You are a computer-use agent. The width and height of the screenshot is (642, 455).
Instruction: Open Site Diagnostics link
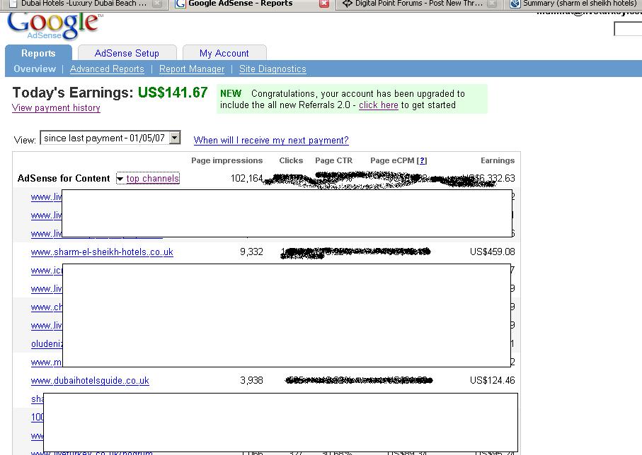273,69
